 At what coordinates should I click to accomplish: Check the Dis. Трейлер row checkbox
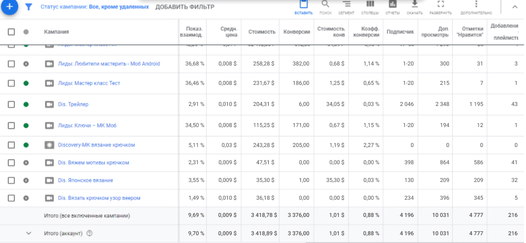[11, 104]
